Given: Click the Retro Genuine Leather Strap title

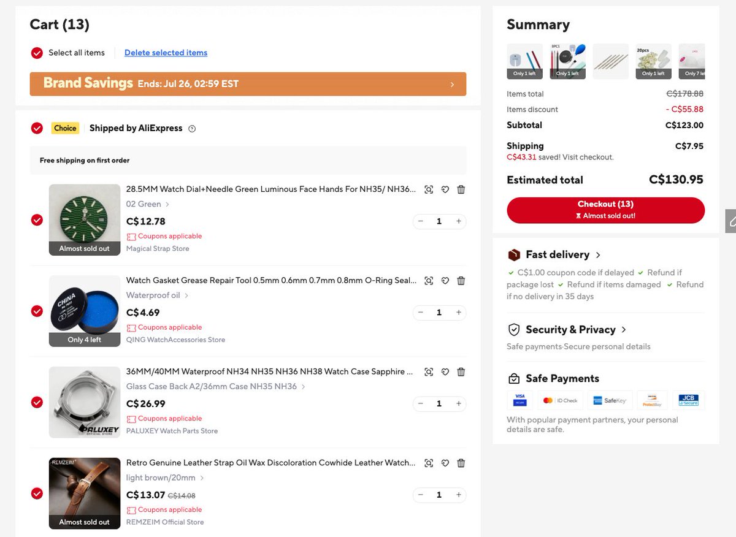Looking at the screenshot, I should point(270,463).
